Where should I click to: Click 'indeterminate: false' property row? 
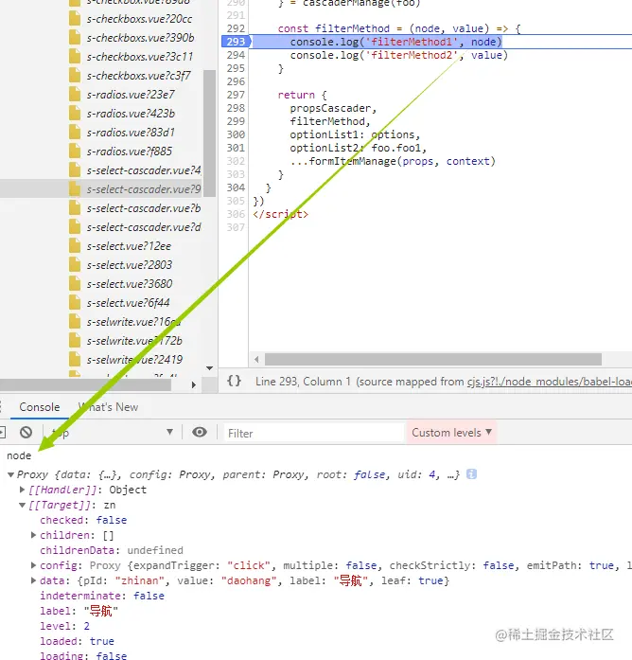[x=102, y=596]
